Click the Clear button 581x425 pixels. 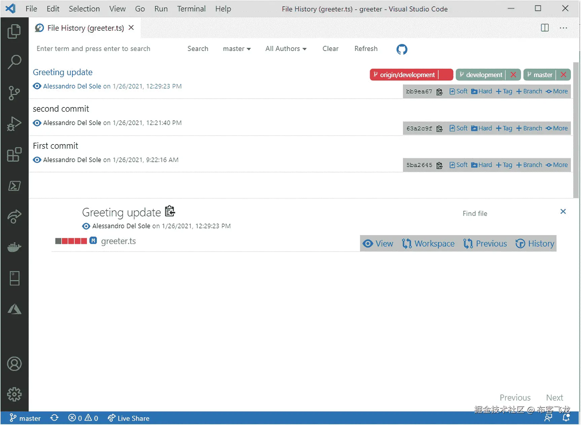click(x=330, y=49)
